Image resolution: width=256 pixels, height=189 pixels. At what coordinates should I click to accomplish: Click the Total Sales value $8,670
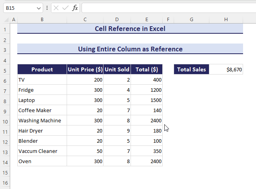(226, 70)
